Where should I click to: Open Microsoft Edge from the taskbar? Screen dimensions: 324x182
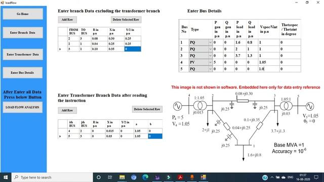point(145,177)
